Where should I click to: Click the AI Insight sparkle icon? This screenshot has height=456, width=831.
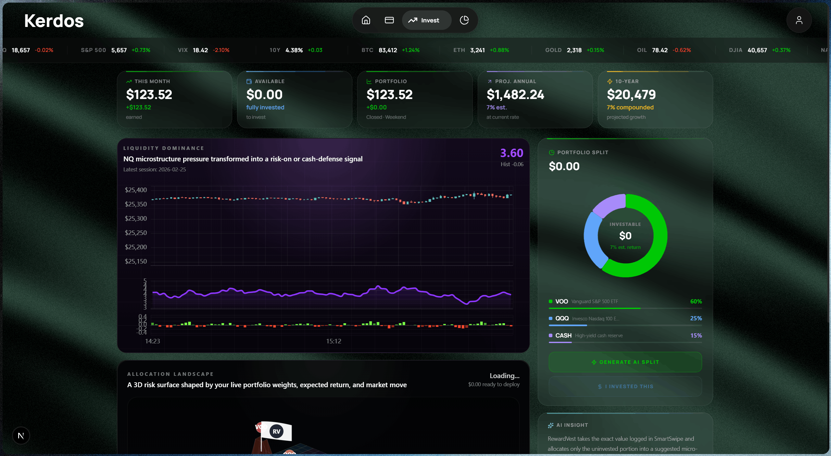pos(550,425)
